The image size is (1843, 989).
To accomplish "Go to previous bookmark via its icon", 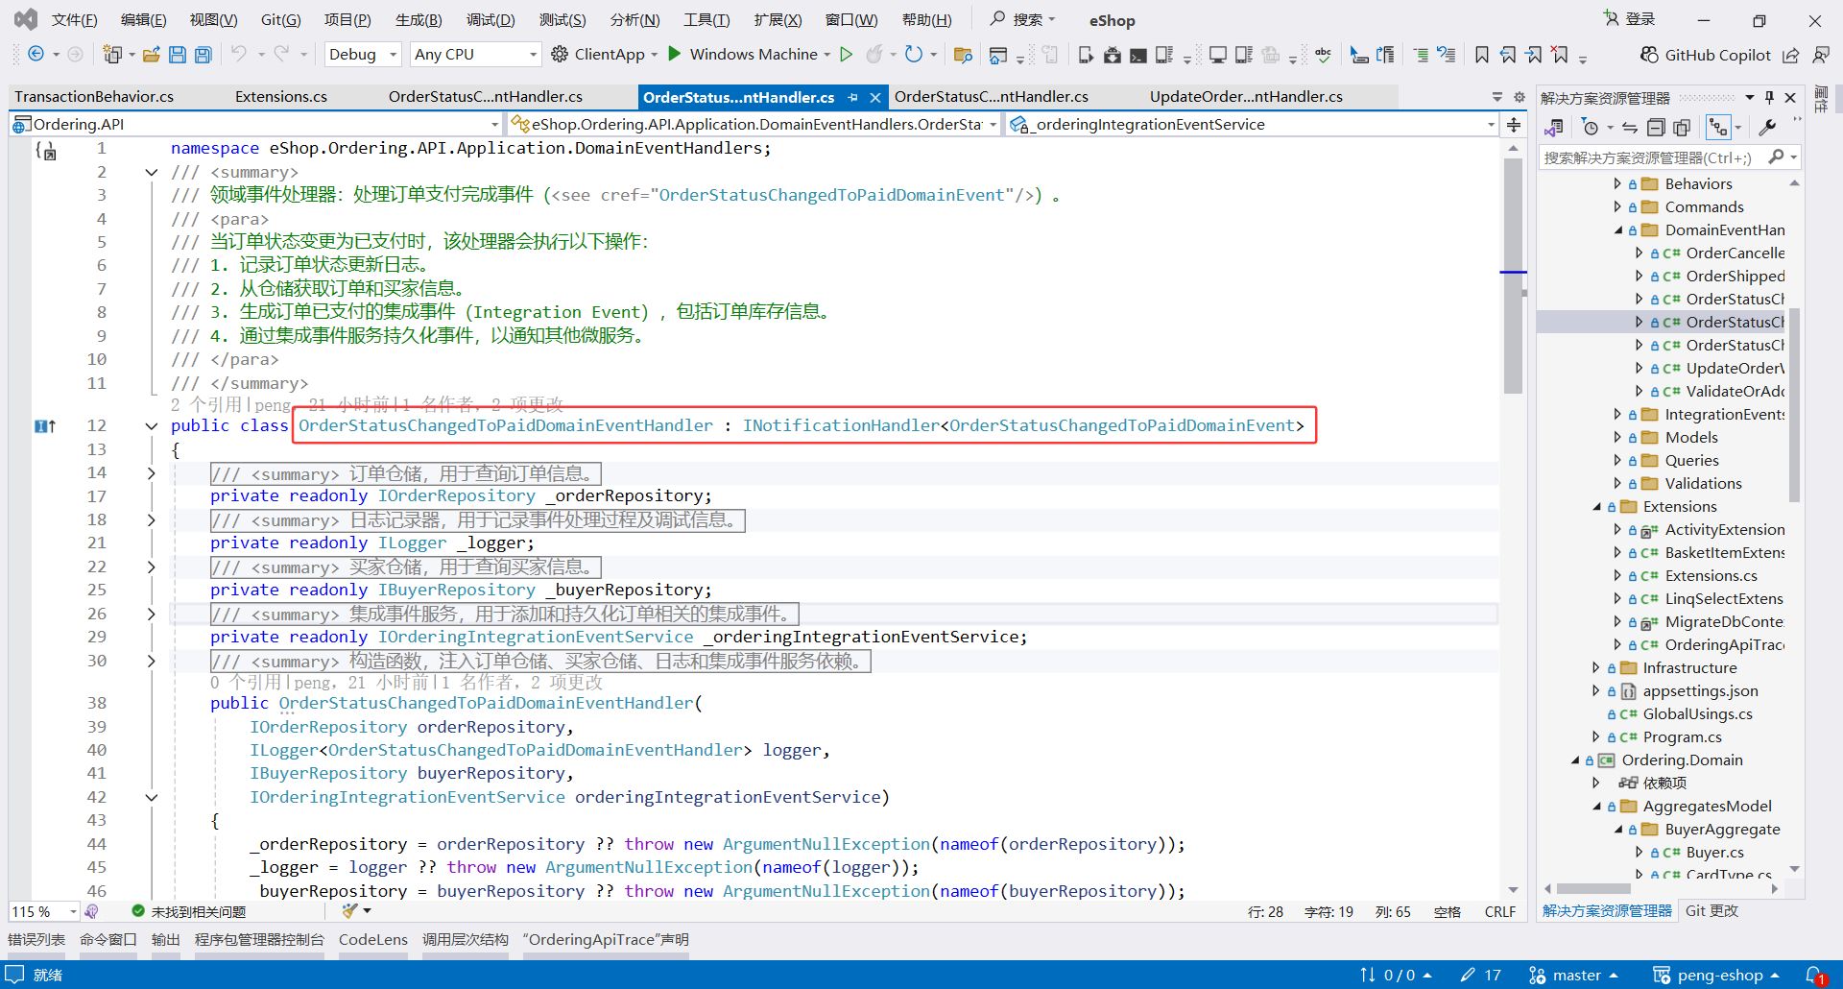I will click(1508, 55).
